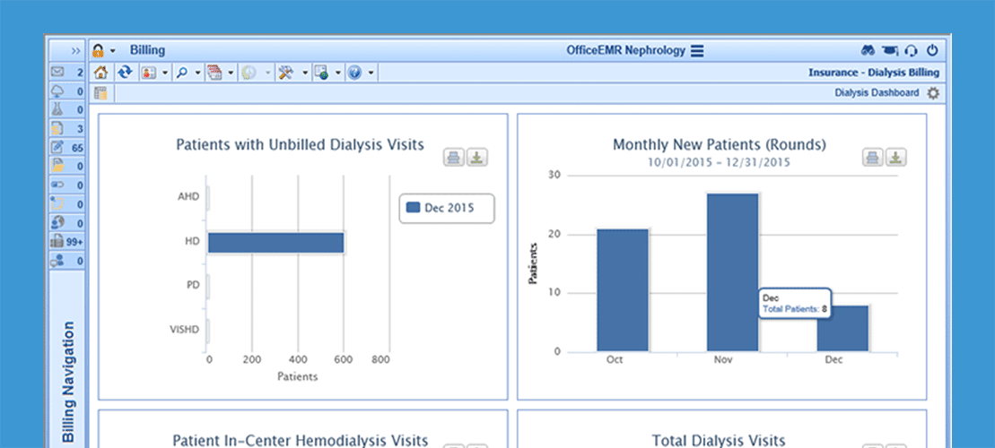This screenshot has width=995, height=448.
Task: Click the AHD axis label
Action: coord(188,196)
